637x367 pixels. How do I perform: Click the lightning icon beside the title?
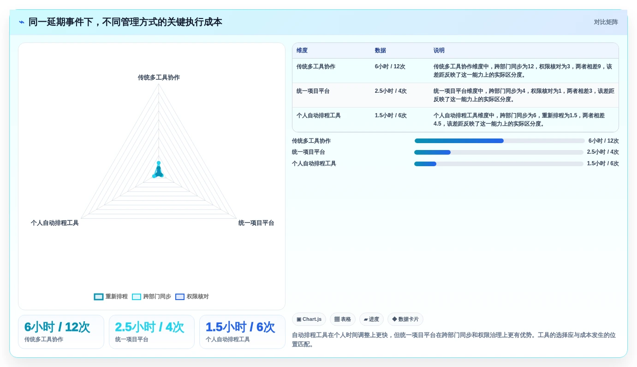click(x=22, y=22)
